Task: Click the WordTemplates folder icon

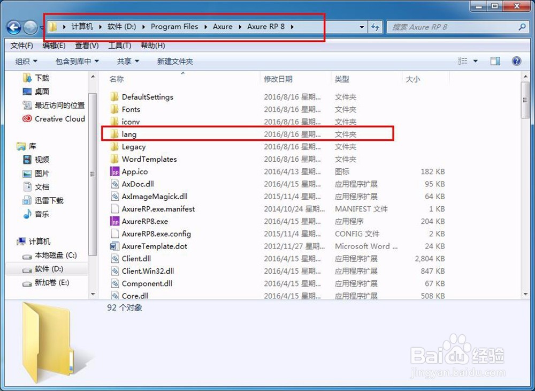Action: tap(114, 159)
